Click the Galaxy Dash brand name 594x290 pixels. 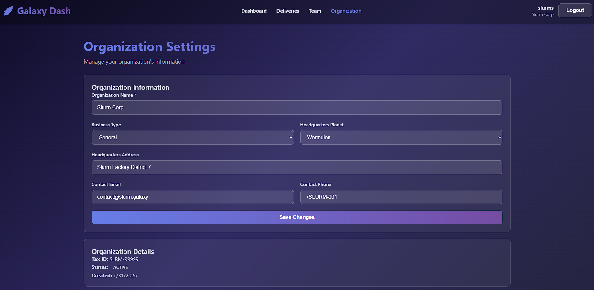tap(44, 11)
